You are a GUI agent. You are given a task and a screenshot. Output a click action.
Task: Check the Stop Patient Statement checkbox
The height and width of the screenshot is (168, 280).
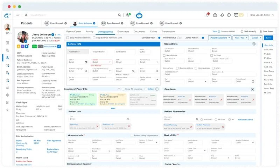click(x=68, y=37)
